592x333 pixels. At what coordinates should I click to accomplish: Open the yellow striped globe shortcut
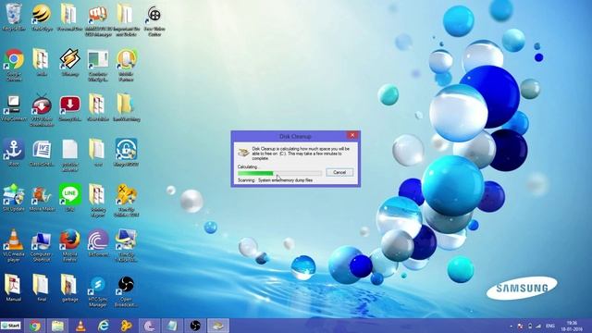pos(42,18)
